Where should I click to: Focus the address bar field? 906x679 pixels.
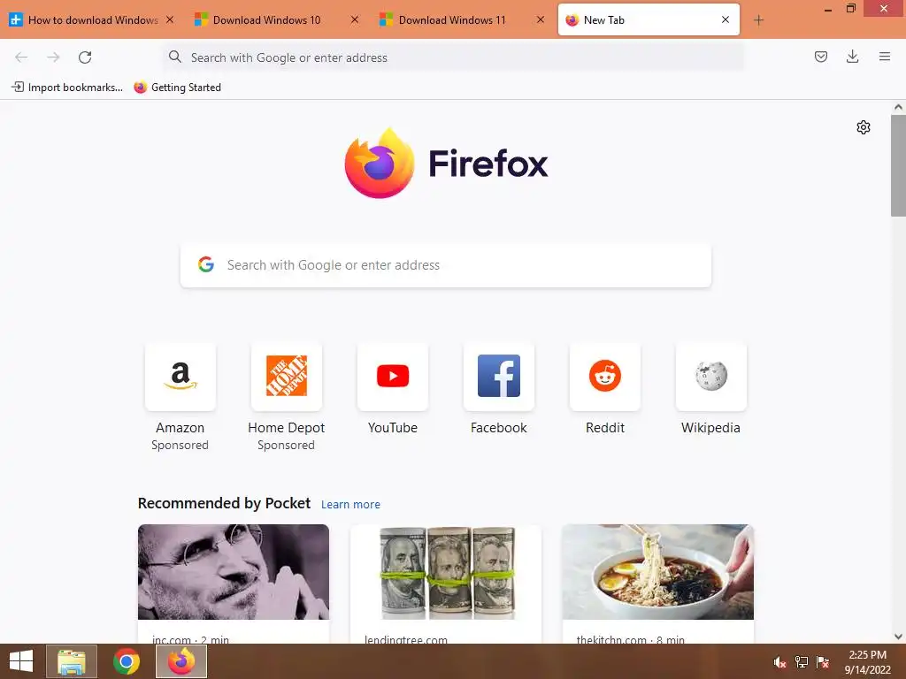454,57
